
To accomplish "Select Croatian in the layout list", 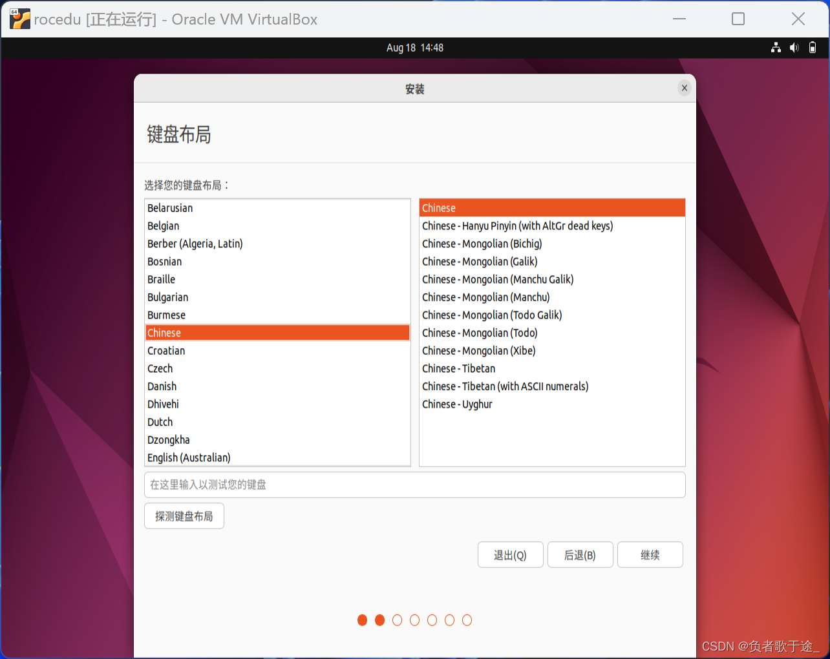I will click(x=278, y=351).
